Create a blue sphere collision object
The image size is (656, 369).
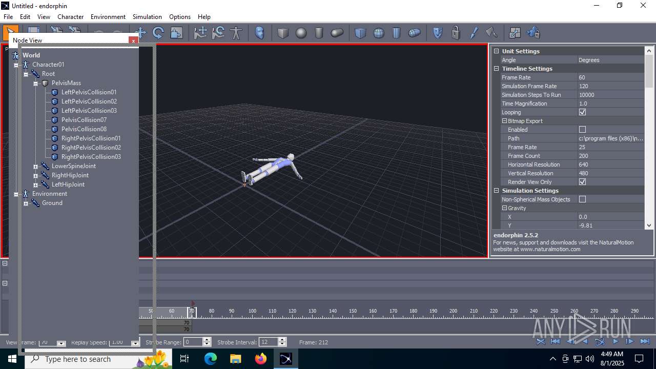click(379, 33)
